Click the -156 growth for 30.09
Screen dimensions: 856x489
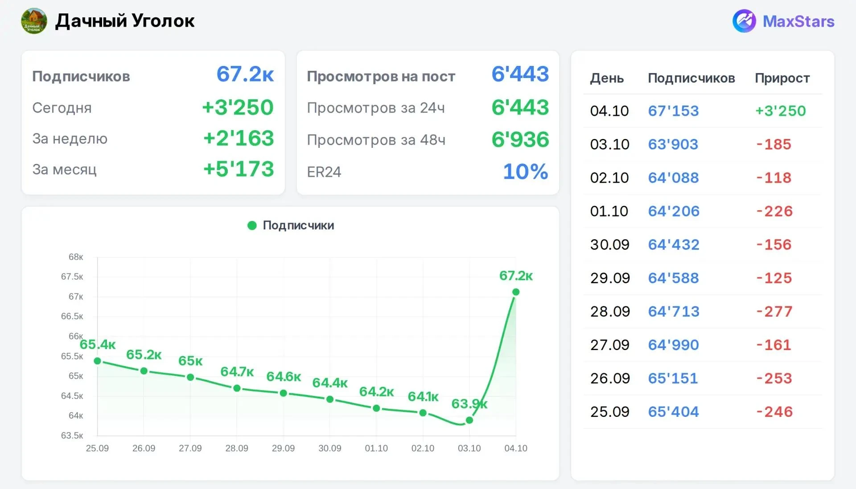(774, 244)
